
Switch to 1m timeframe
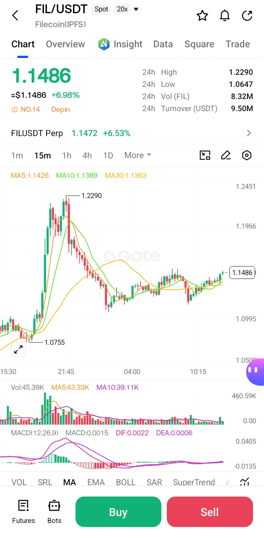pyautogui.click(x=17, y=155)
